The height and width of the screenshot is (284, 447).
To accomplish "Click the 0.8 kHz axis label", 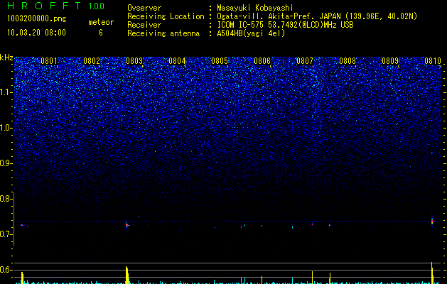I will 5,199.
